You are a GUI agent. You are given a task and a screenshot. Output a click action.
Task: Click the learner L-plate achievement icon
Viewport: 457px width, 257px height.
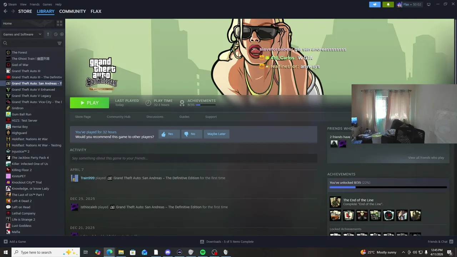(348, 215)
